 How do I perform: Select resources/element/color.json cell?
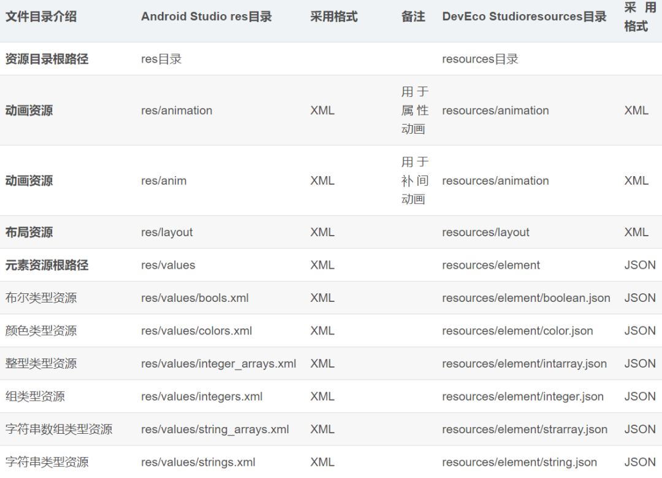click(517, 331)
